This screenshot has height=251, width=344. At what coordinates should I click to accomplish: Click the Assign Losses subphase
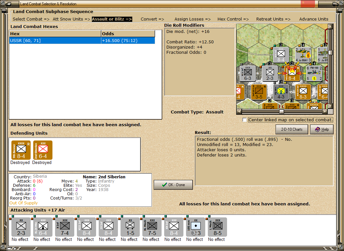click(x=193, y=19)
